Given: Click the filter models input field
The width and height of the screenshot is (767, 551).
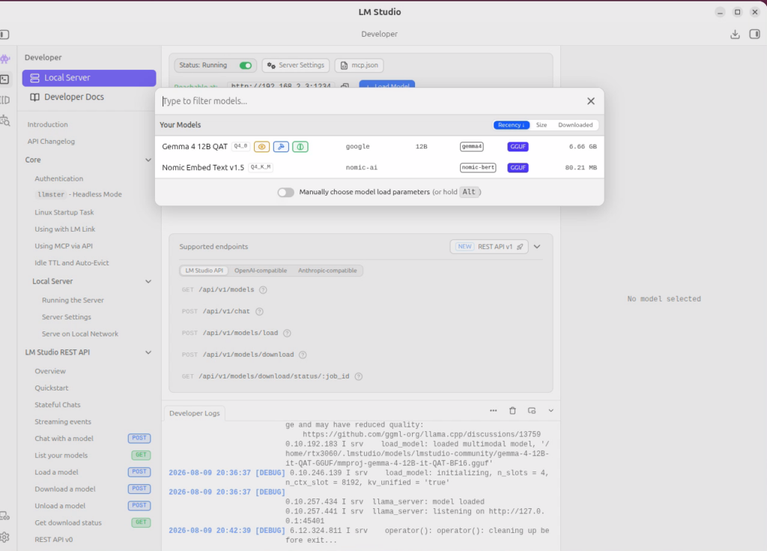Looking at the screenshot, I should pyautogui.click(x=372, y=101).
